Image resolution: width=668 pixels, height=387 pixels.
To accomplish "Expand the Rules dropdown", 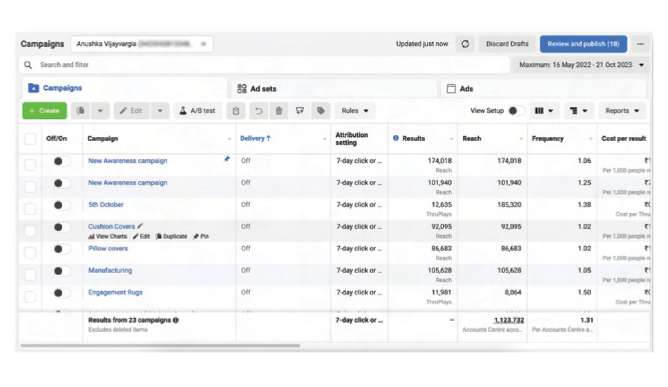I will (x=355, y=111).
